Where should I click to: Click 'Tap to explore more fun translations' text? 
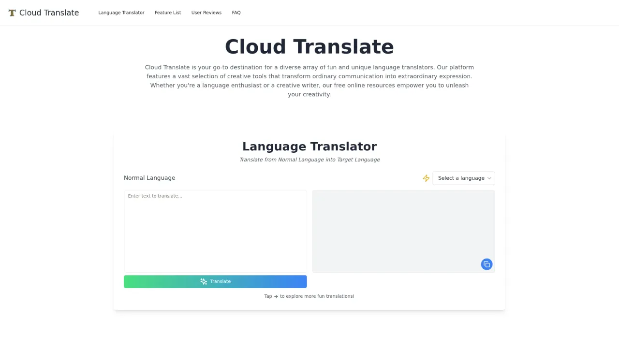309,296
